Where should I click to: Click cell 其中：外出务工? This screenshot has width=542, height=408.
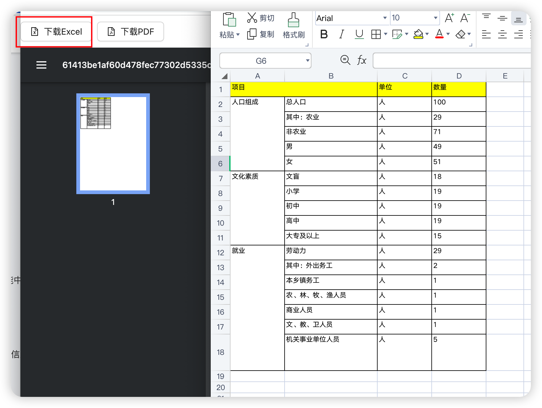tap(331, 267)
